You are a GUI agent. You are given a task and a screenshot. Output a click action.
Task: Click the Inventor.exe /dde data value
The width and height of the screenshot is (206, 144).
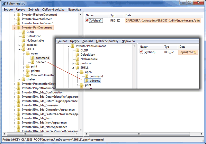(x=163, y=20)
